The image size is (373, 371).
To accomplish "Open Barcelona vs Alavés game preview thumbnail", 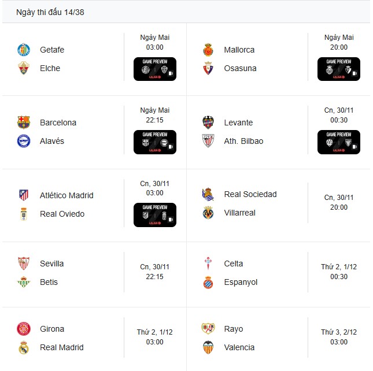I will click(154, 142).
